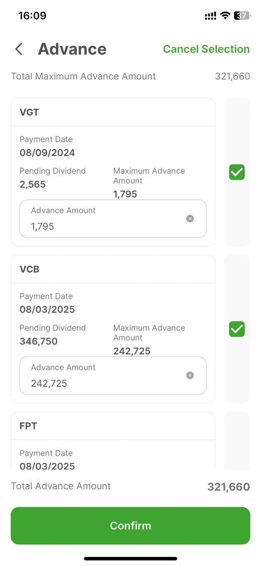261x566 pixels.
Task: Open the FPT dividend card
Action: 113,441
